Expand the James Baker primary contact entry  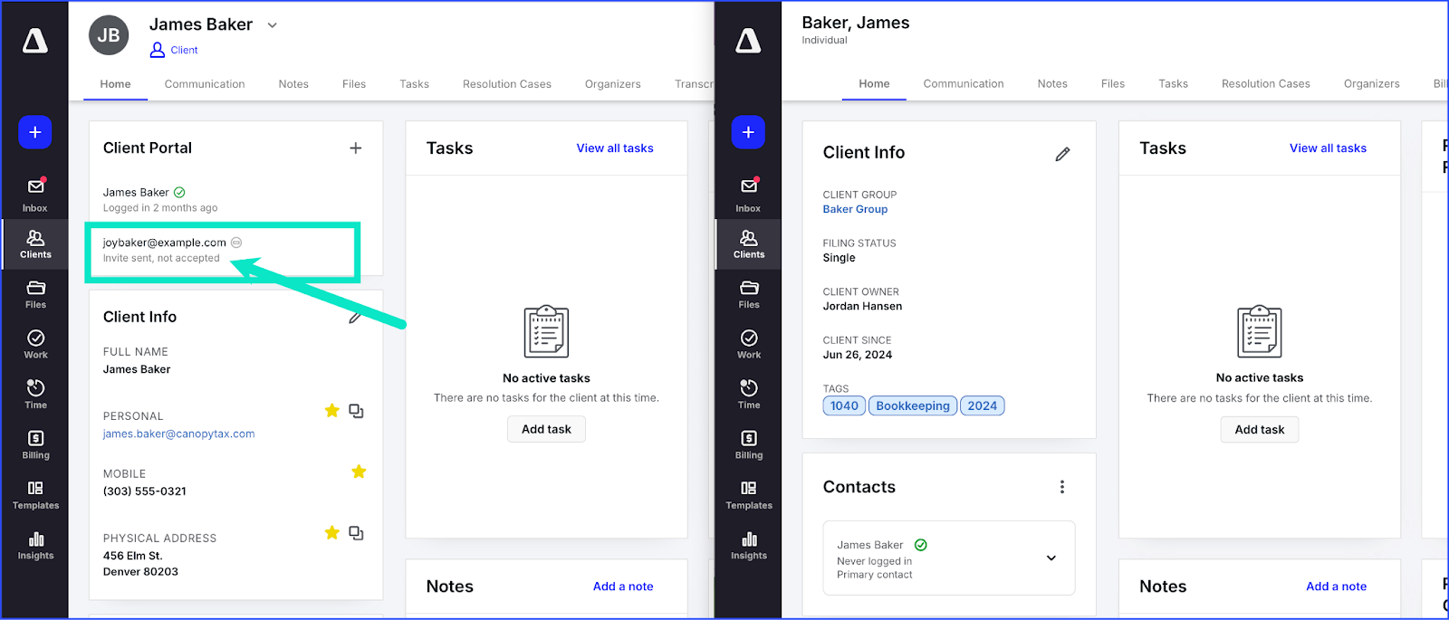[1051, 558]
